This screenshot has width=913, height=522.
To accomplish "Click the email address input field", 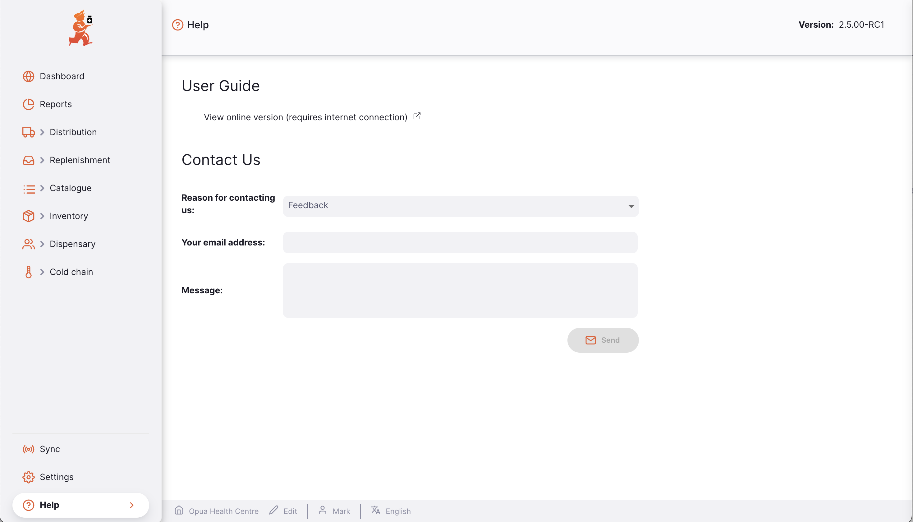I will (460, 243).
